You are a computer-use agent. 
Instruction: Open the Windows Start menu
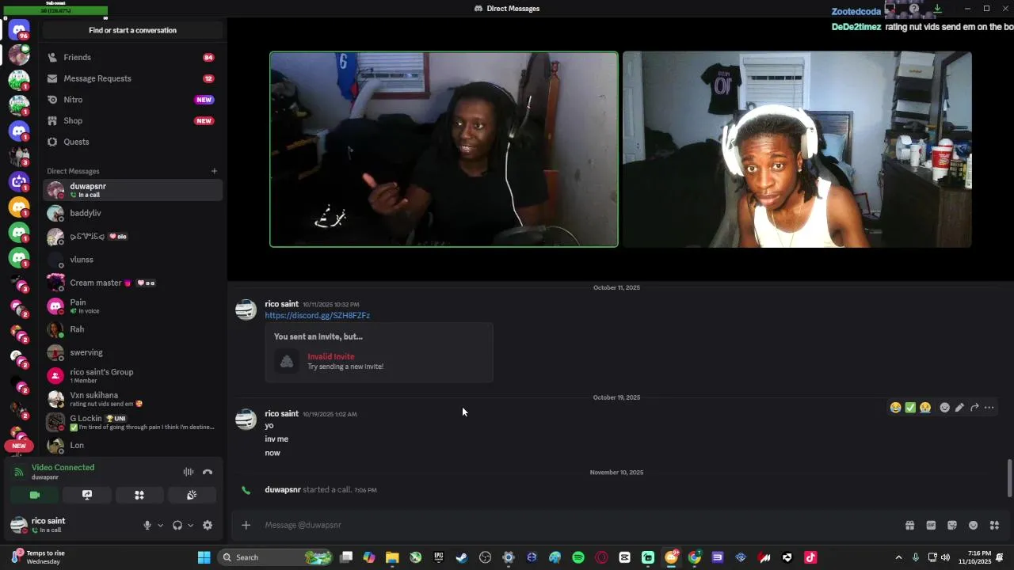click(x=204, y=557)
